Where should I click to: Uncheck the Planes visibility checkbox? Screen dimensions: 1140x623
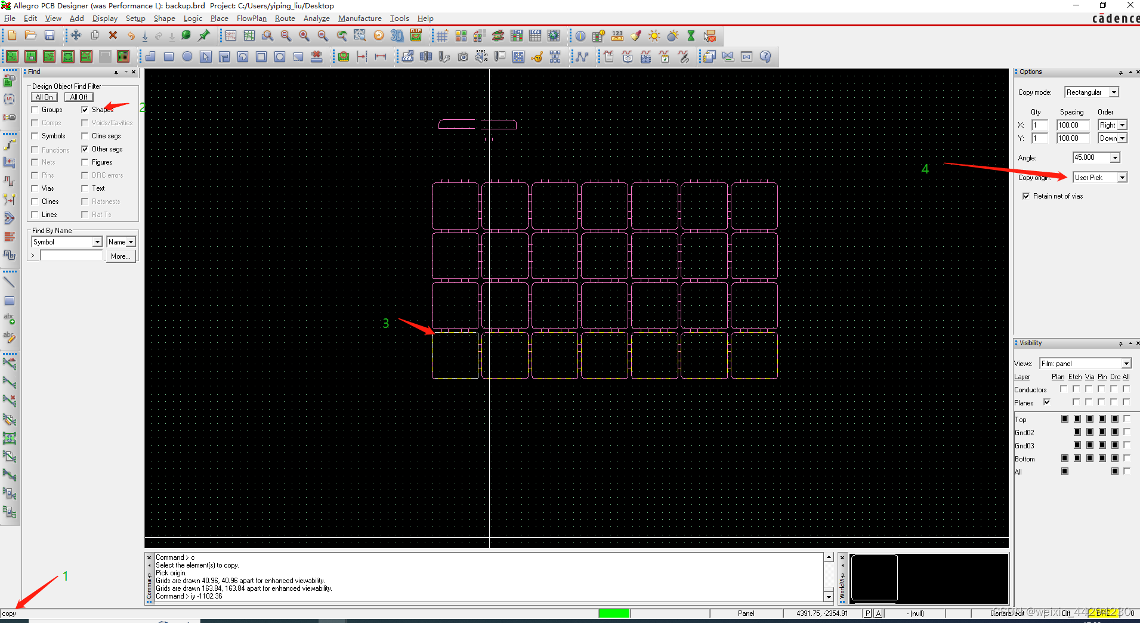pos(1047,402)
